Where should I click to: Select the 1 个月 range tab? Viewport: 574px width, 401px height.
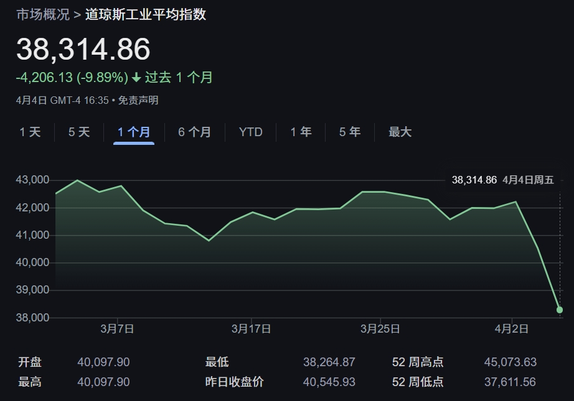[134, 132]
